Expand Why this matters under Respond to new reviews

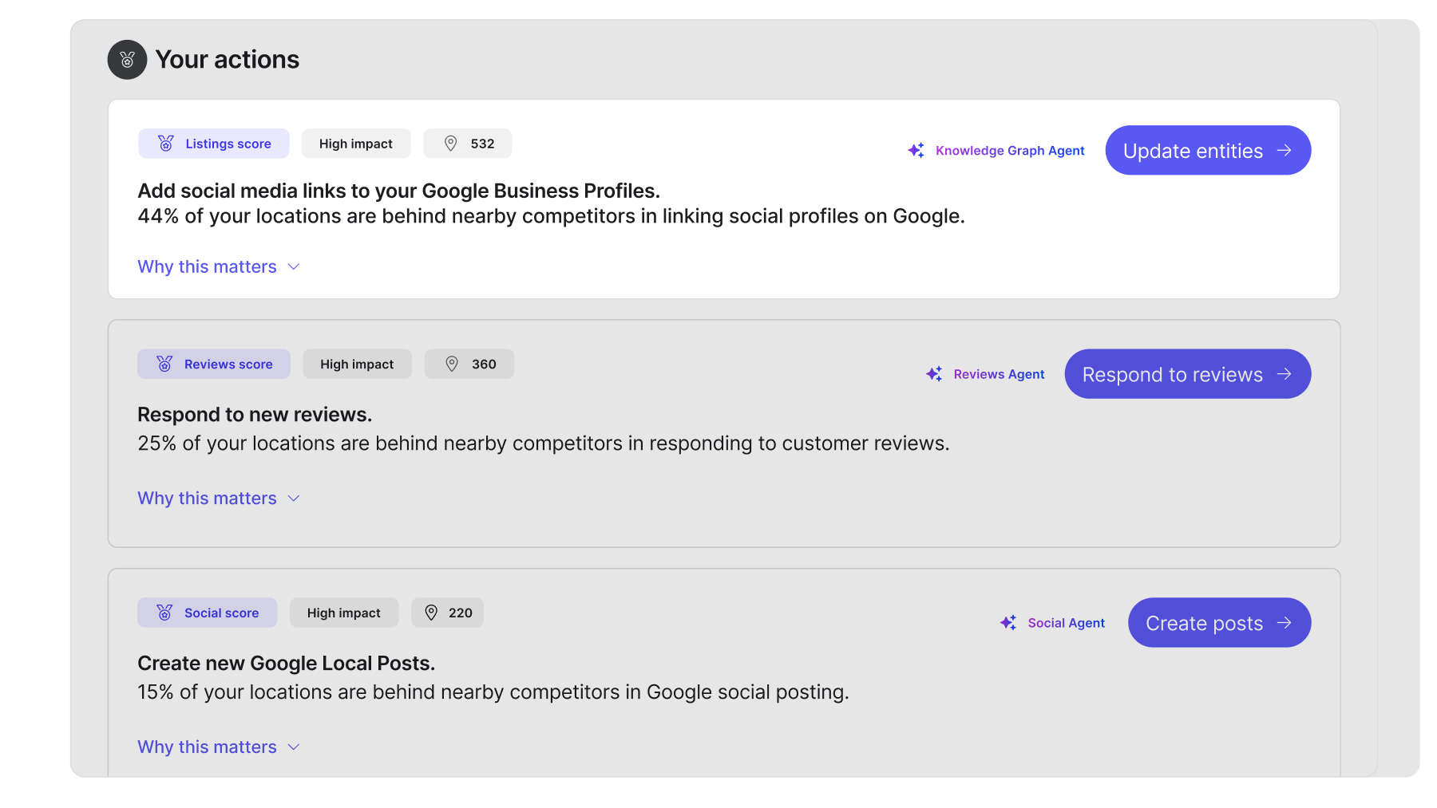tap(218, 499)
